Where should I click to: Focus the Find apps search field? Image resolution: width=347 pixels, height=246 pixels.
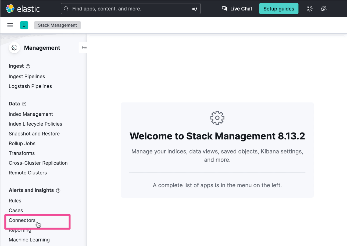coord(131,9)
